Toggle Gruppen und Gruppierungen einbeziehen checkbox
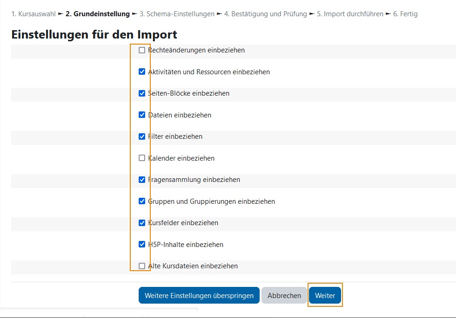This screenshot has height=318, width=456. [x=142, y=201]
